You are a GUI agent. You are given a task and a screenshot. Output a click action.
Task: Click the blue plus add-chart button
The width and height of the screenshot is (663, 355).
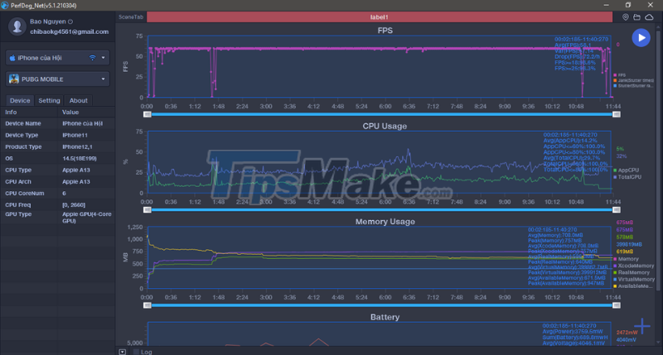coord(641,327)
